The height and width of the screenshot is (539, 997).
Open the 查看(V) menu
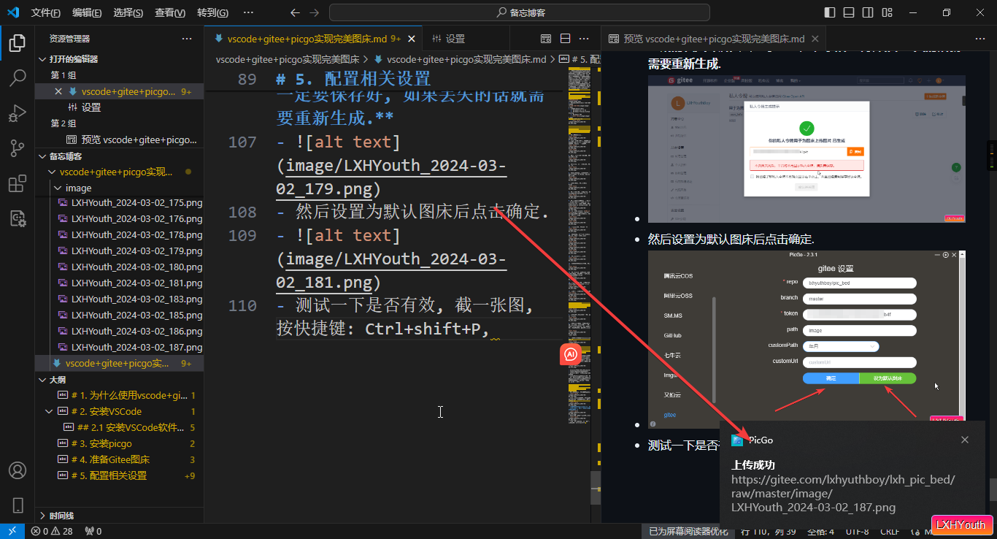point(170,12)
